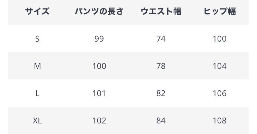Click the サイズ column header
Viewport: 257px width, 134px height.
37,11
